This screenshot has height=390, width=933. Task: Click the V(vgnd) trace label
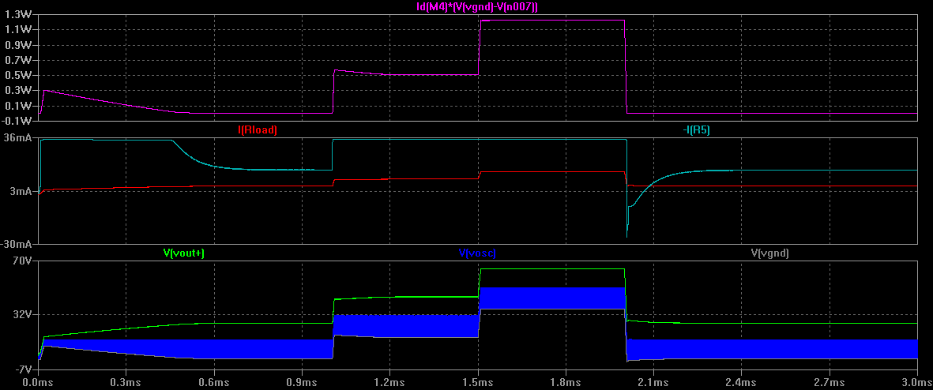click(770, 253)
